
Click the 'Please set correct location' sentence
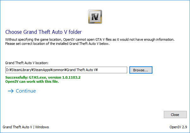57,44
